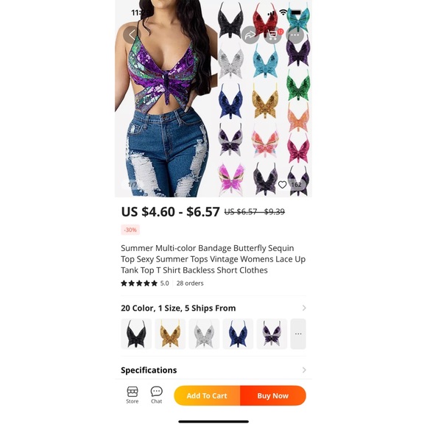Add item to wishlist with heart icon
427x427 pixels.
[283, 185]
